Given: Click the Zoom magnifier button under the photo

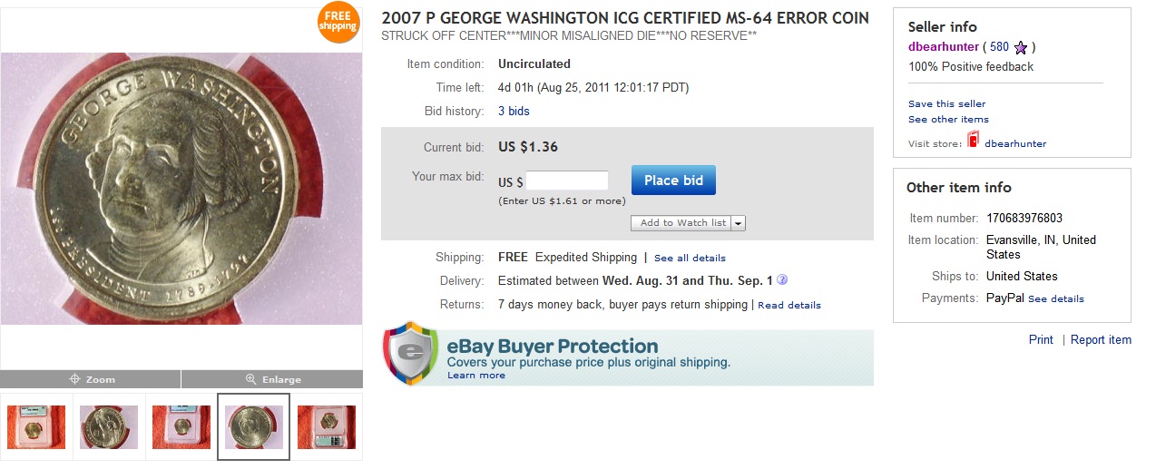Looking at the screenshot, I should [91, 379].
